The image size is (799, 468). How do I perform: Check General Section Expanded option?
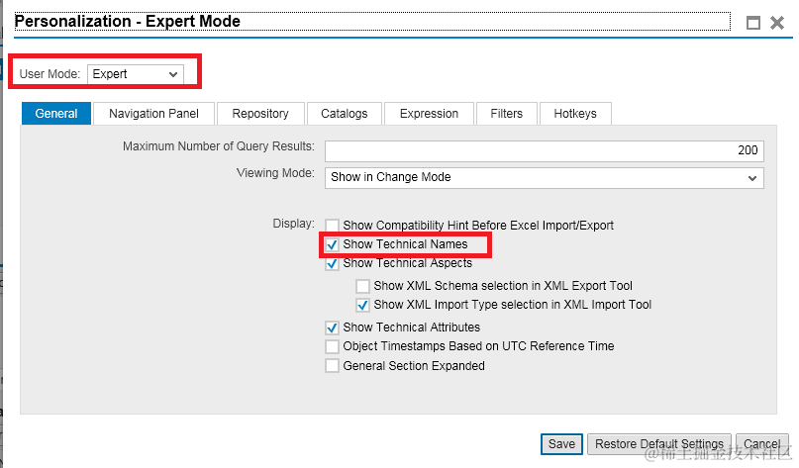pos(333,366)
